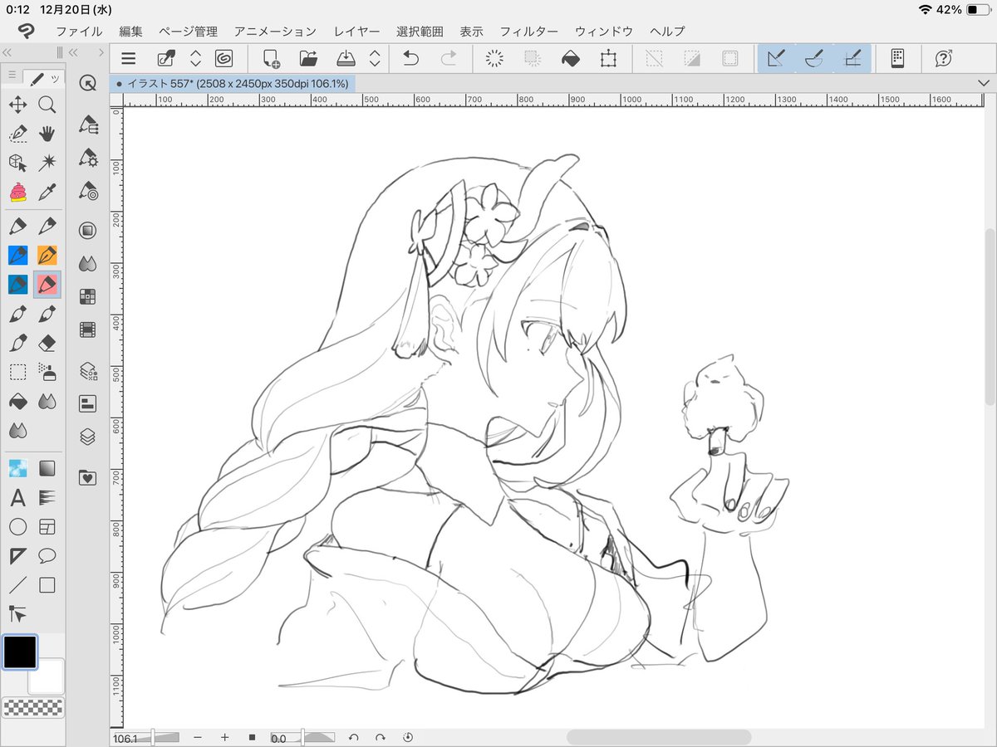Image resolution: width=997 pixels, height=747 pixels.
Task: Click the Undo arrow
Action: (x=410, y=58)
